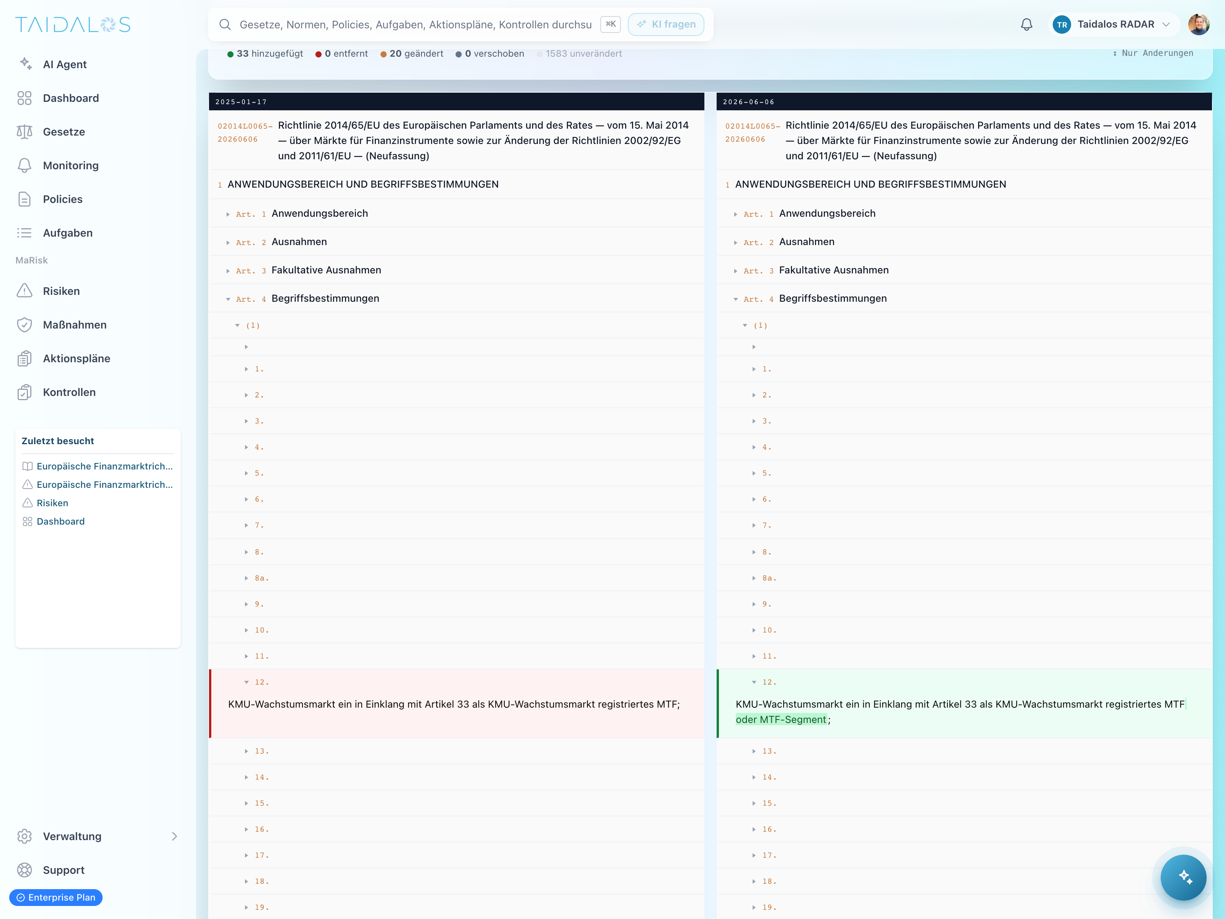Click the Taidalos logo
Image resolution: width=1225 pixels, height=919 pixels.
point(73,25)
